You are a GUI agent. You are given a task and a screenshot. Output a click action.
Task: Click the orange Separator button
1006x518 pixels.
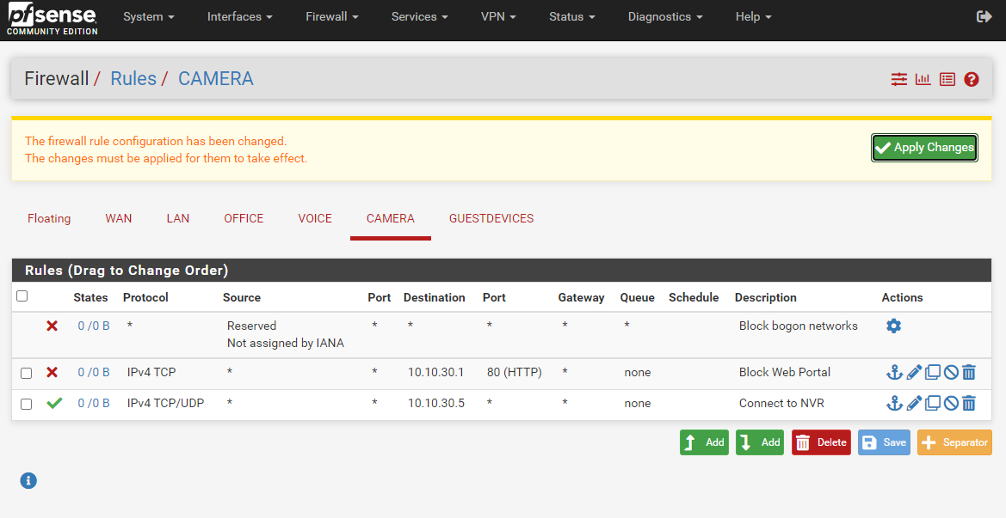point(954,442)
